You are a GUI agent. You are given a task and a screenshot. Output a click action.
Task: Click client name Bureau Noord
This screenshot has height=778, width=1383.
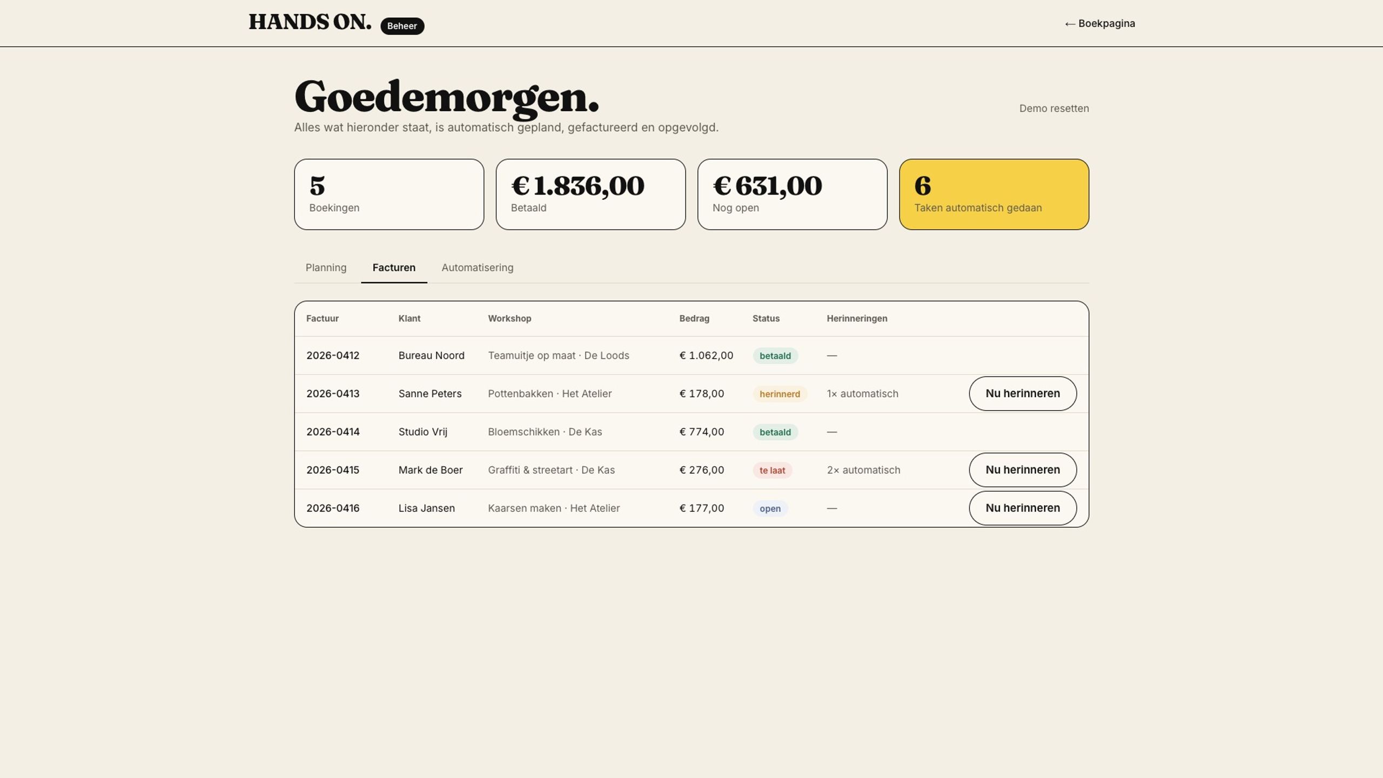pyautogui.click(x=432, y=356)
